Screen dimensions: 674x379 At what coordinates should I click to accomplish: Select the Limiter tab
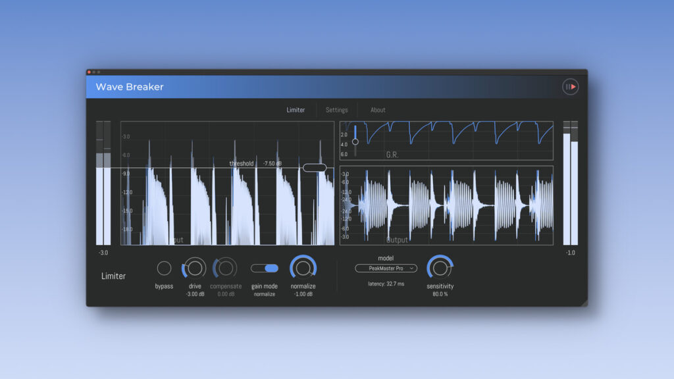pos(296,110)
